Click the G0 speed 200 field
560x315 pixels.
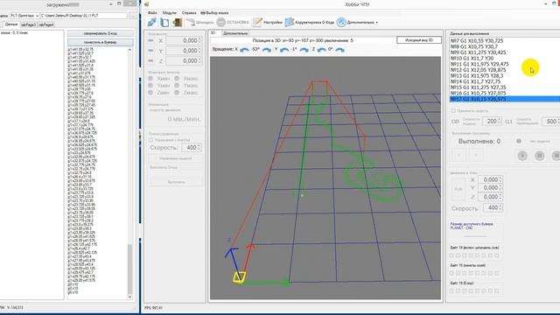pos(492,122)
